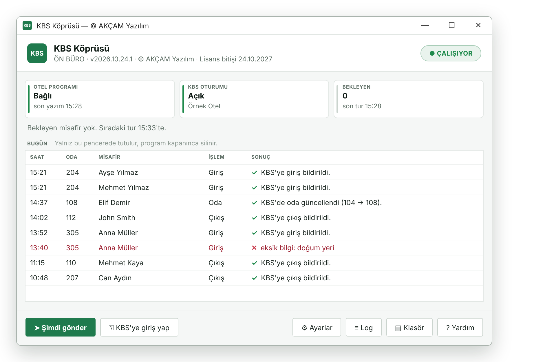This screenshot has height=362, width=556.
Task: Close the KBS Köprüsü window
Action: (478, 25)
